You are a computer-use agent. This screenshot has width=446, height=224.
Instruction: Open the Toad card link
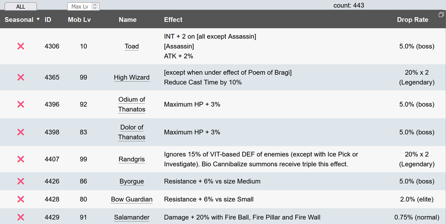coord(132,46)
